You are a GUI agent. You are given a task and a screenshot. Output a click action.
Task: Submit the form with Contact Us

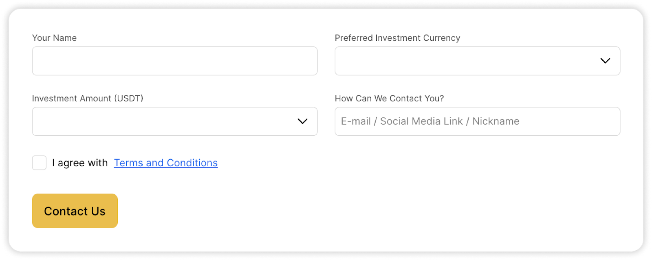75,211
